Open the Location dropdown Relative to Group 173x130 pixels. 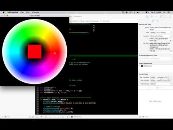pos(160,36)
